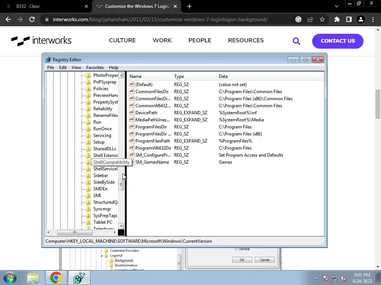
Task: Click the tree pane vertical scrollbar thumb
Action: click(x=121, y=185)
